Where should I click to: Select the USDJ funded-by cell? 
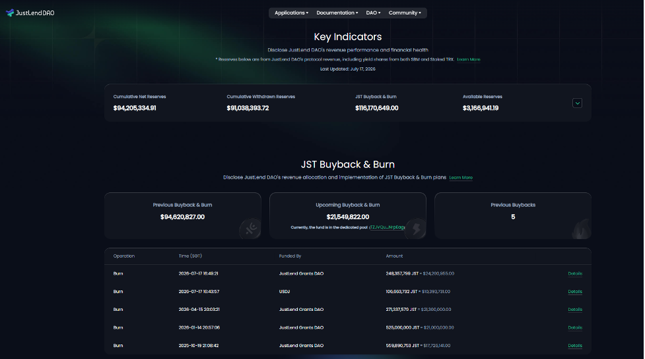click(285, 292)
